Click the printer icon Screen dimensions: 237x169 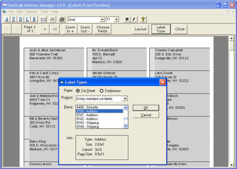click(62, 19)
